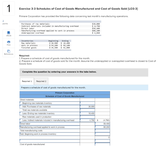Switch to the Required 1 tab
The height and width of the screenshot is (146, 161).
[27, 81]
